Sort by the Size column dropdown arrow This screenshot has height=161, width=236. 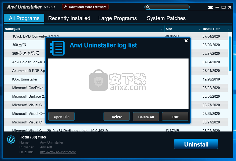pos(199,29)
